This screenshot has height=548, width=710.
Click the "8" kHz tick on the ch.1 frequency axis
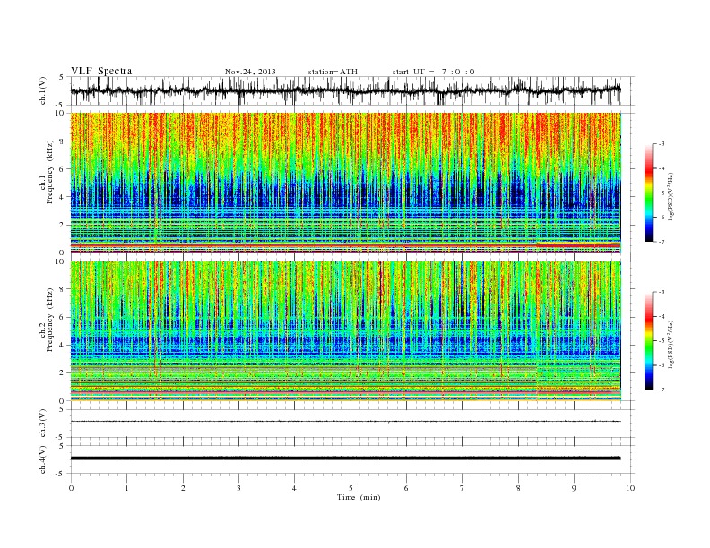tap(62, 141)
